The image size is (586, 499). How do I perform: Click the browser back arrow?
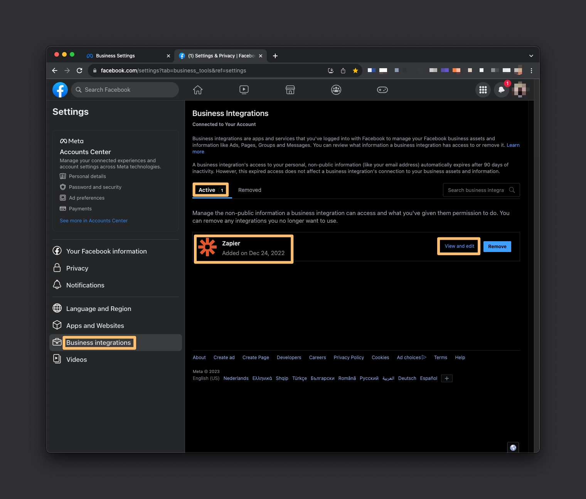pos(55,71)
